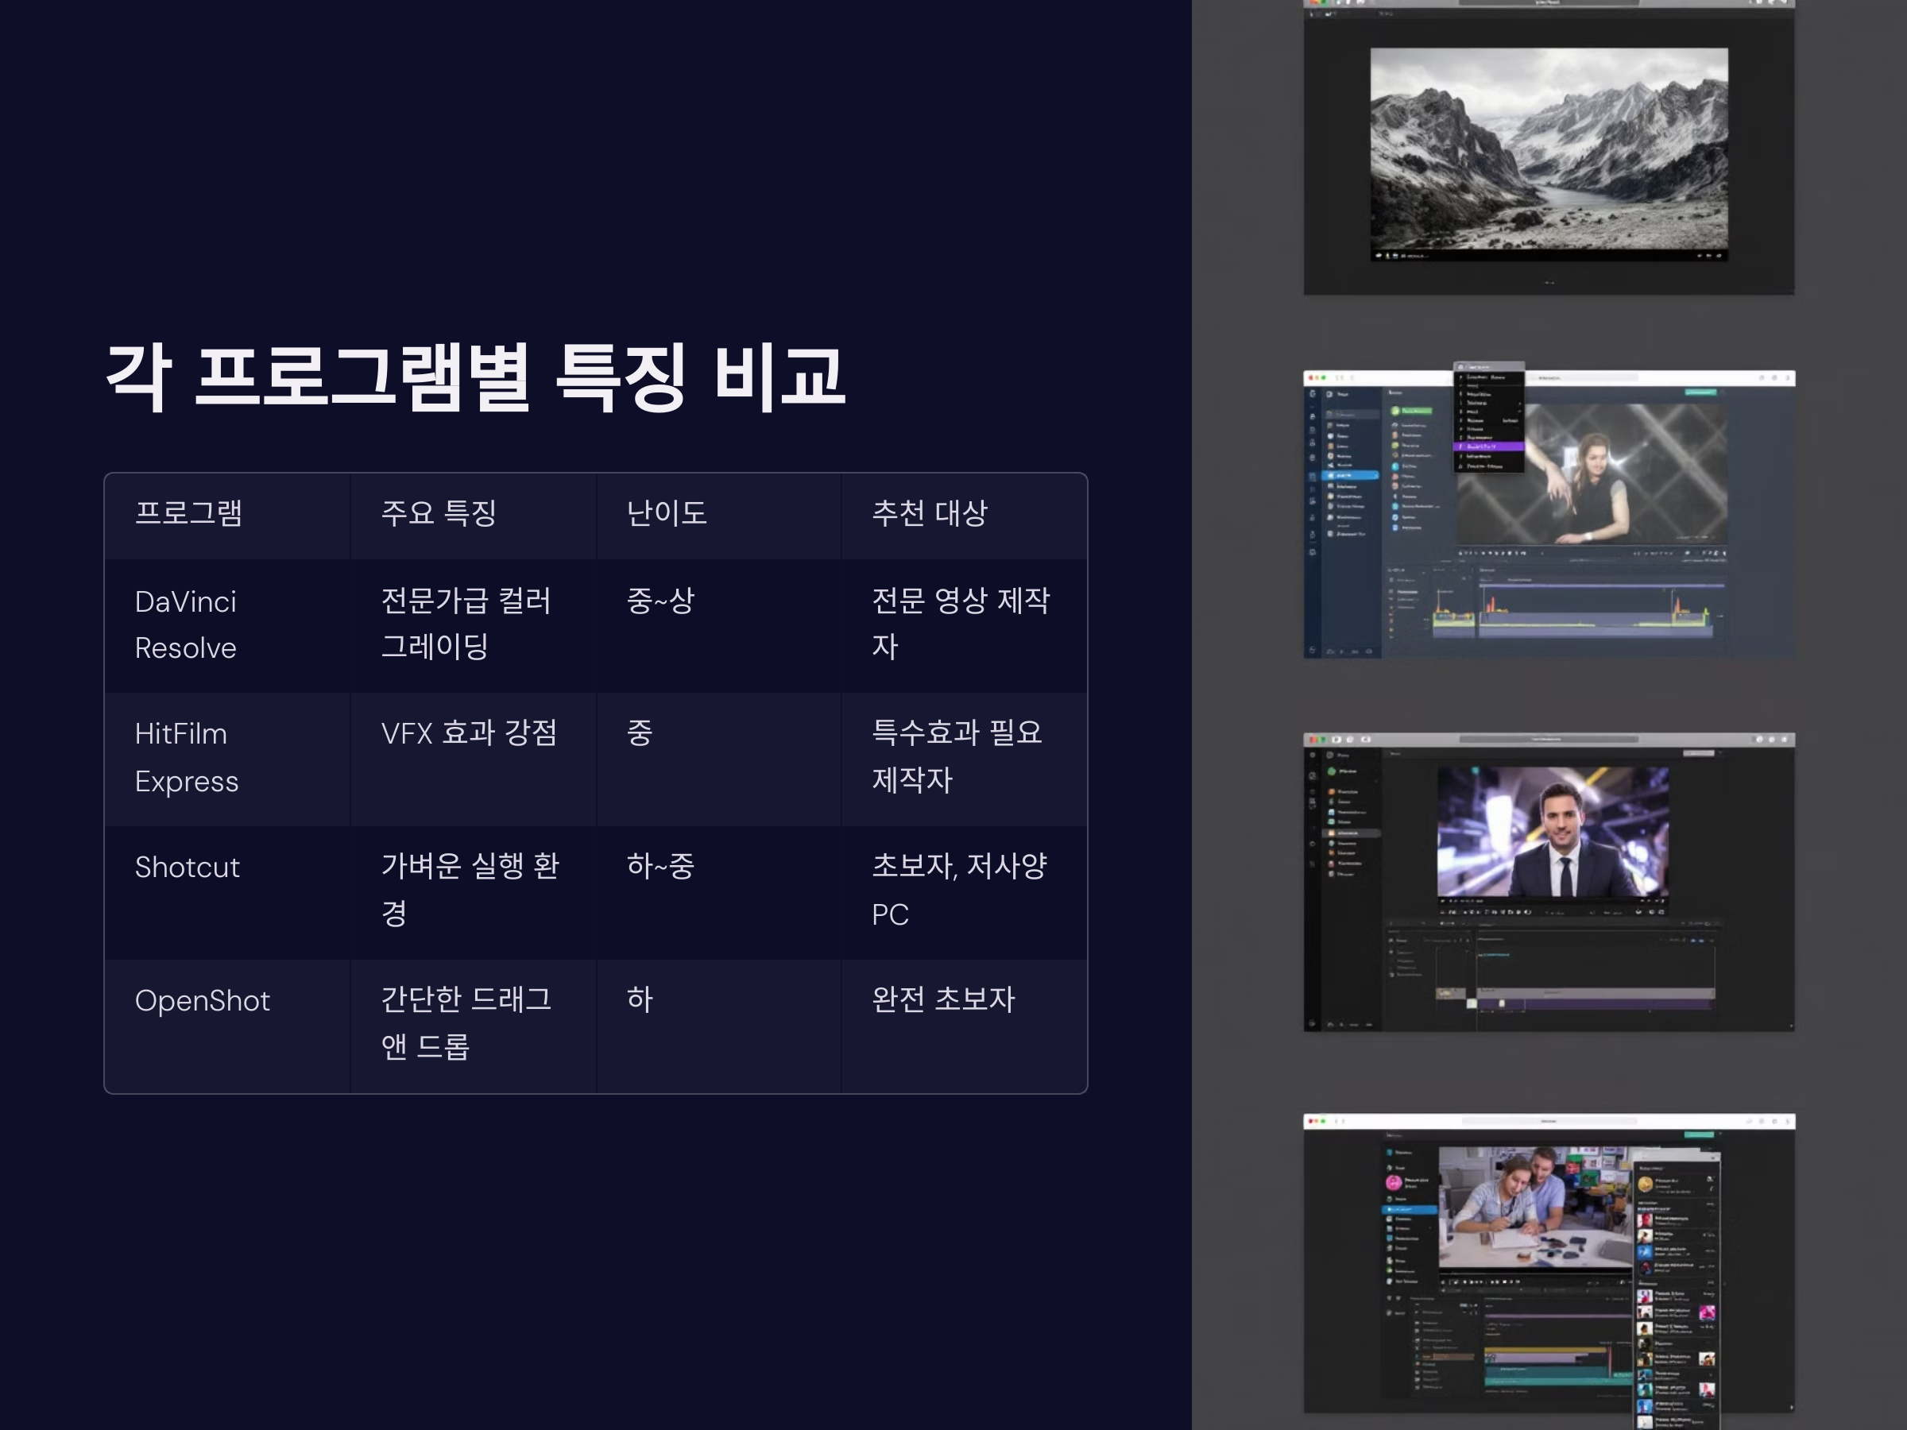Click the blue selected sidebar row in the second screenshot

pos(1350,475)
